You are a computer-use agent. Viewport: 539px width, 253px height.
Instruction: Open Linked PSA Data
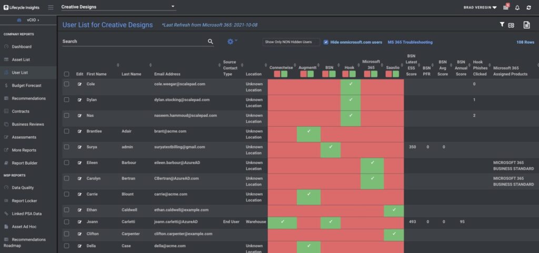tap(27, 214)
